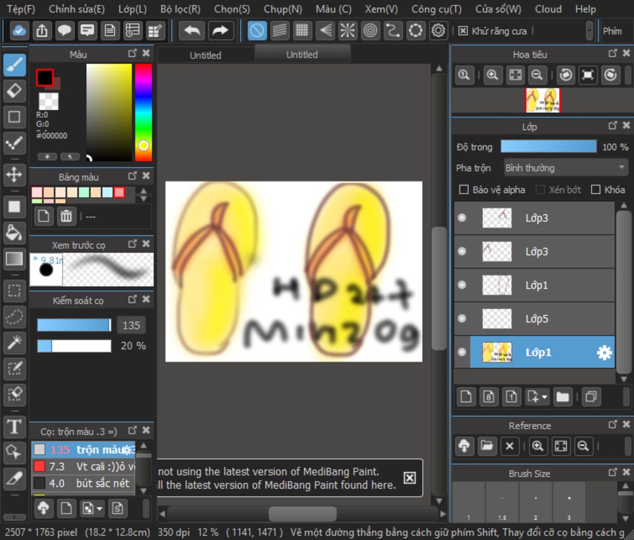Viewport: 634px width, 540px height.
Task: Click the export share icon
Action: pos(41,30)
